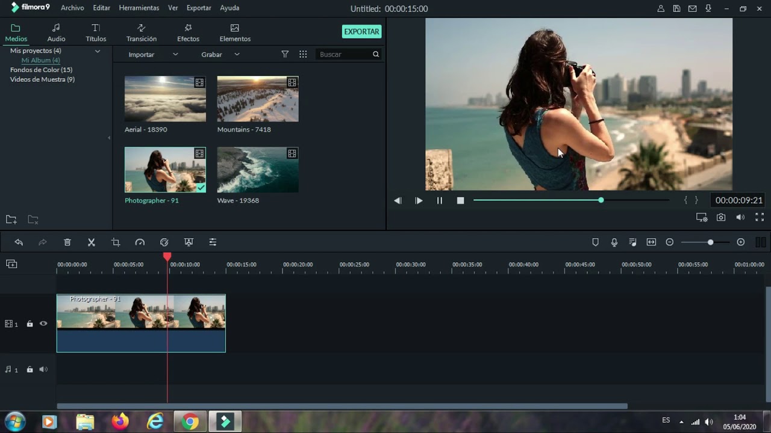Click the timeline zoom slider handle
Screen dimensions: 771x433
tap(710, 242)
